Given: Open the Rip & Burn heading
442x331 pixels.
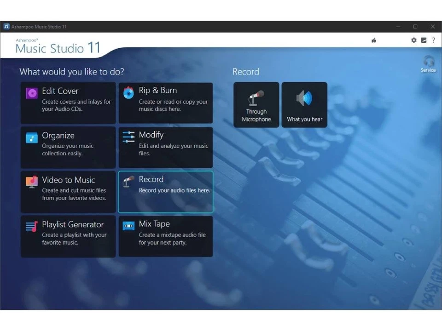Looking at the screenshot, I should (x=158, y=91).
